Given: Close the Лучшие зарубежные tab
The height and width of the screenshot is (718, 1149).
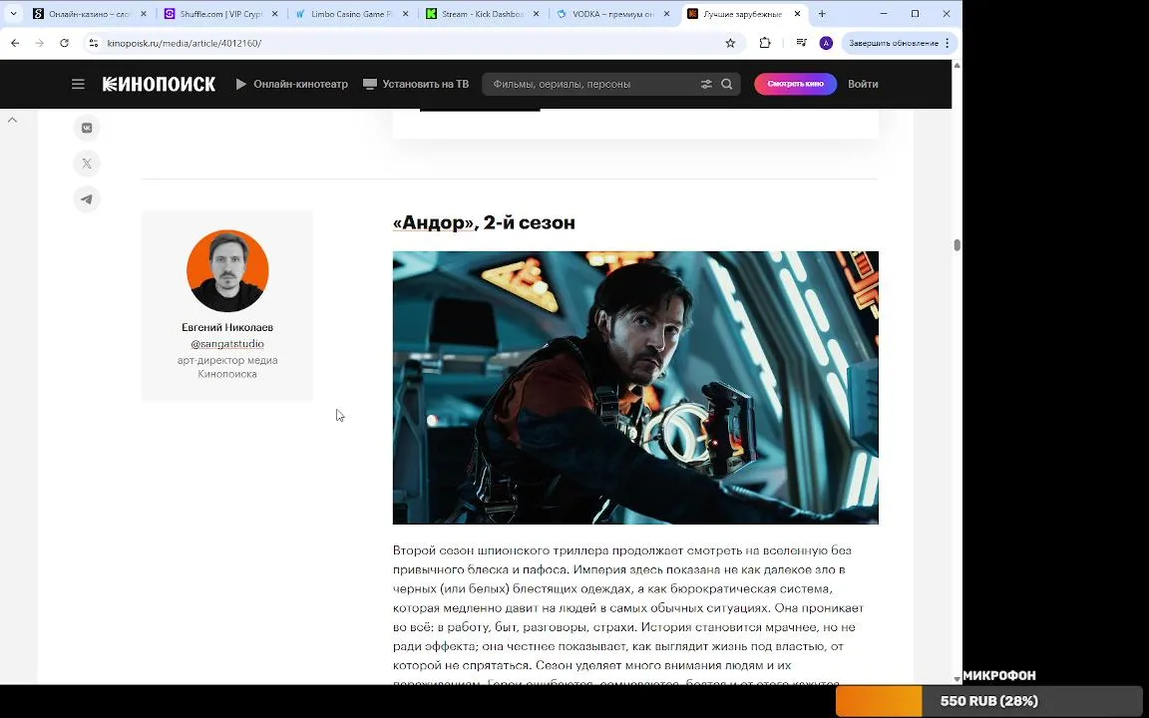Looking at the screenshot, I should tap(797, 14).
